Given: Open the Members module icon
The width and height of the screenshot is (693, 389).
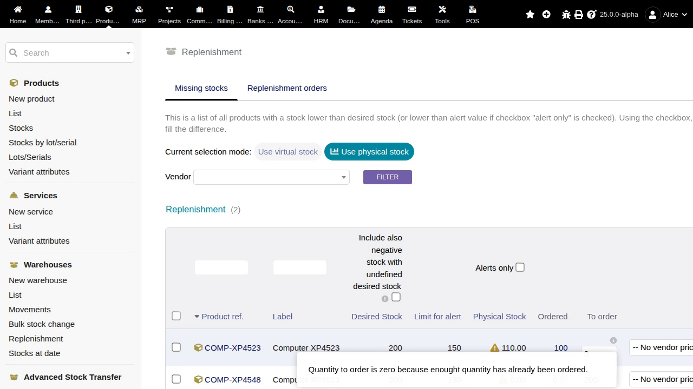Looking at the screenshot, I should coord(48,9).
